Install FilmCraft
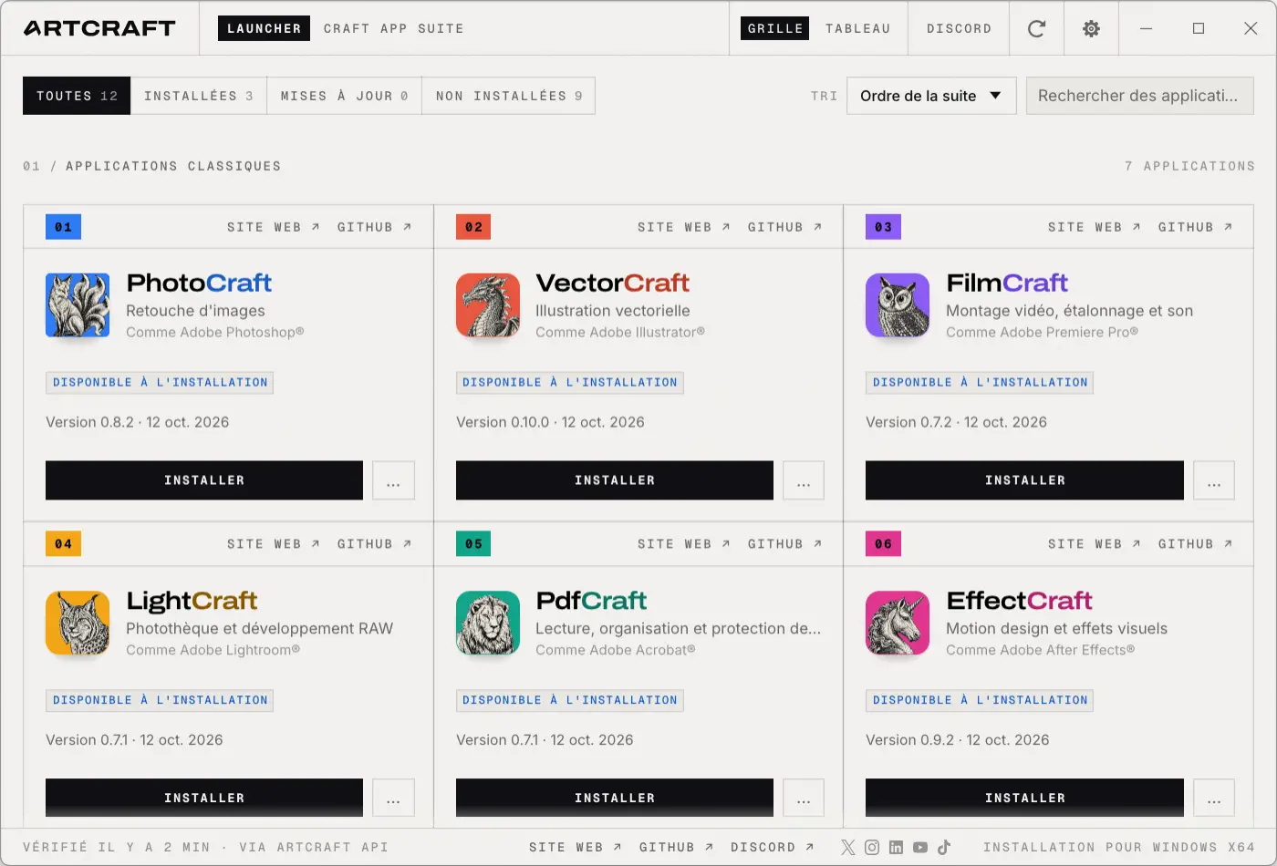1277x866 pixels. [1024, 480]
